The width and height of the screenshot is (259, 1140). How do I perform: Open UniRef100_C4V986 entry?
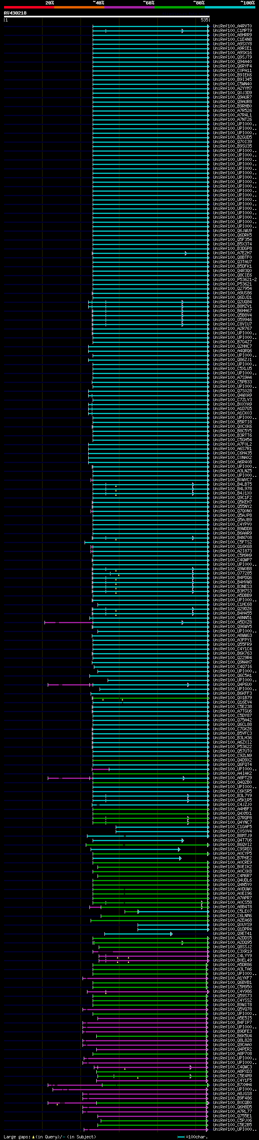coord(232,991)
